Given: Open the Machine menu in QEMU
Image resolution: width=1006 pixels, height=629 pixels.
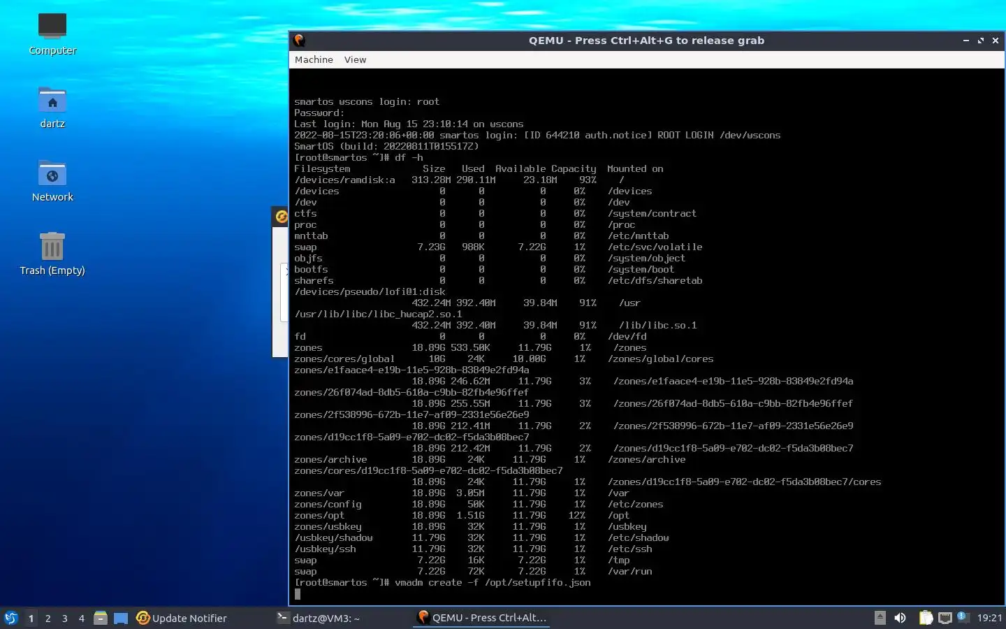Looking at the screenshot, I should coord(314,60).
